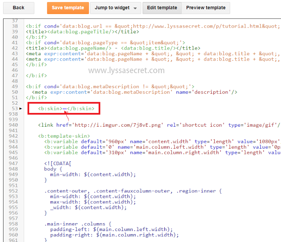Click the b:if pageType condition on line 41
This screenshot has width=281, height=242.
[105, 43]
